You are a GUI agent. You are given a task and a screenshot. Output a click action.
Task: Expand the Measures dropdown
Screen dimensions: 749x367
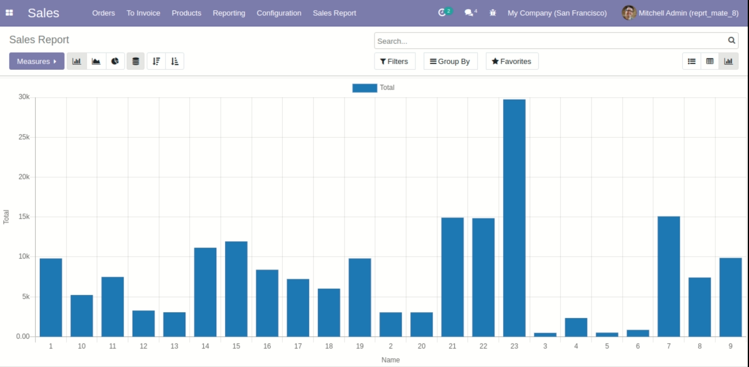point(36,61)
